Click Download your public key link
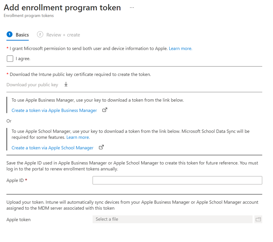 [x=32, y=85]
